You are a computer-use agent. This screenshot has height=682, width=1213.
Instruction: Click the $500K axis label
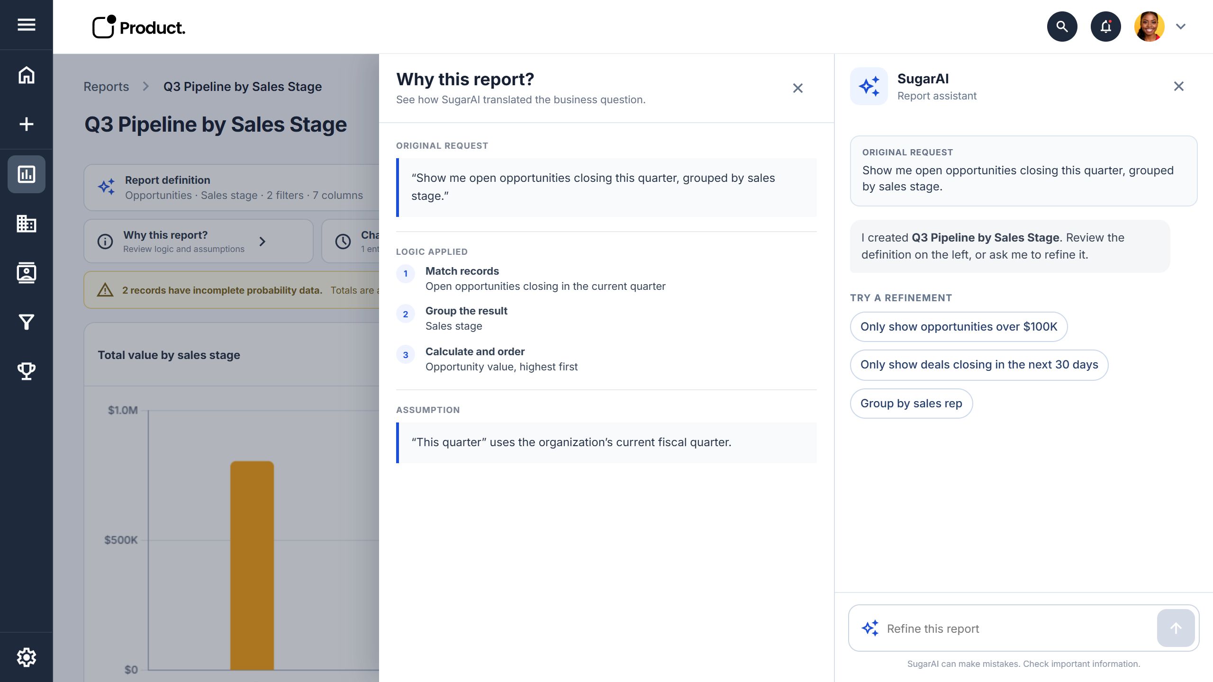pyautogui.click(x=121, y=540)
